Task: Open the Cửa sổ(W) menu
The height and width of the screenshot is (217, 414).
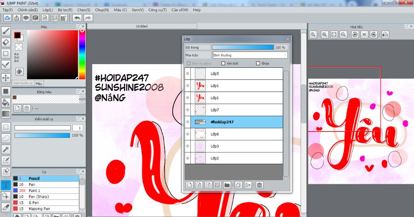Action: click(180, 10)
